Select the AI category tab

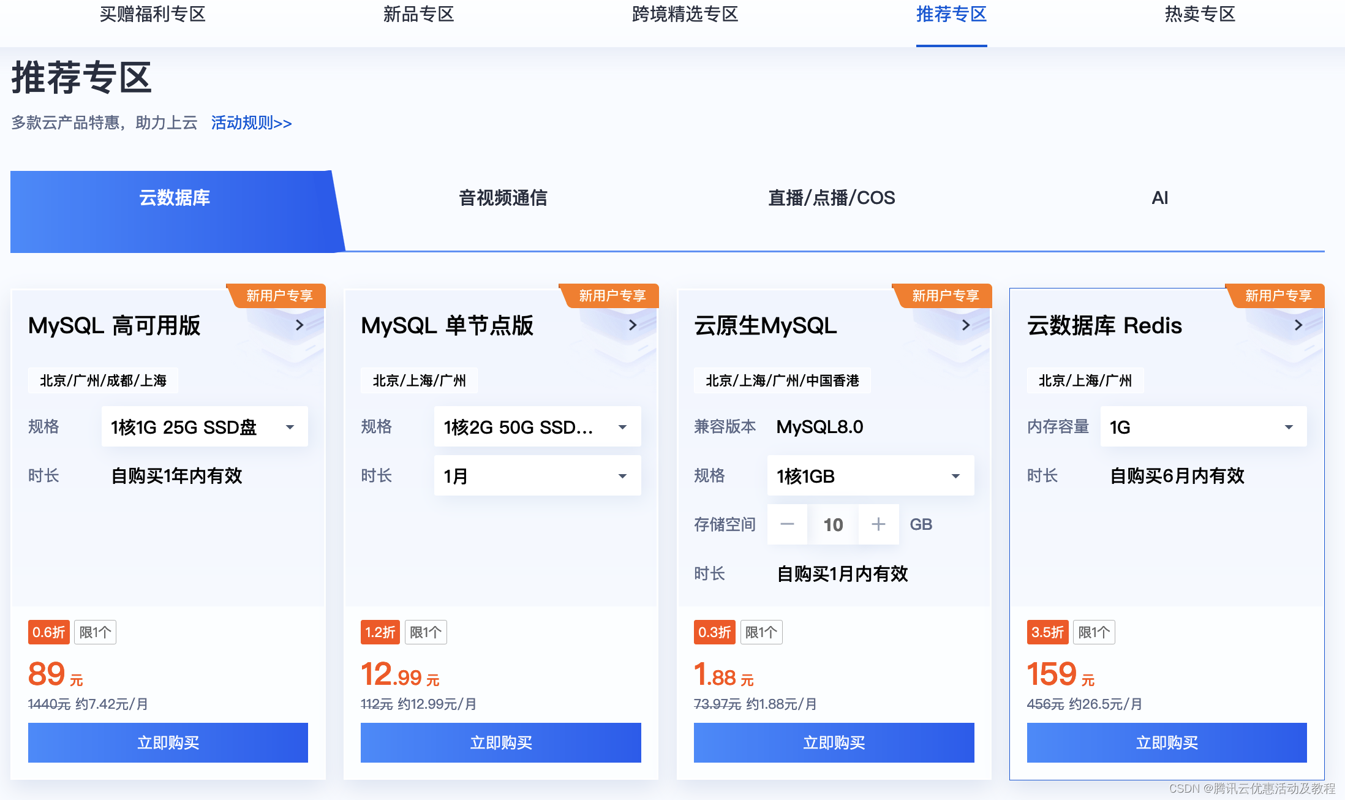[1159, 198]
